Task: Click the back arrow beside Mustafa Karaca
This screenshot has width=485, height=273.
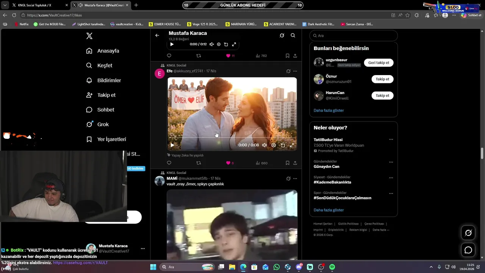Action: (x=157, y=35)
